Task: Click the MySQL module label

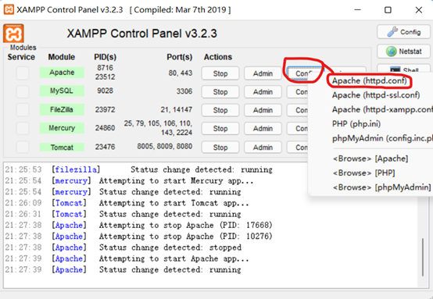Action: point(62,91)
